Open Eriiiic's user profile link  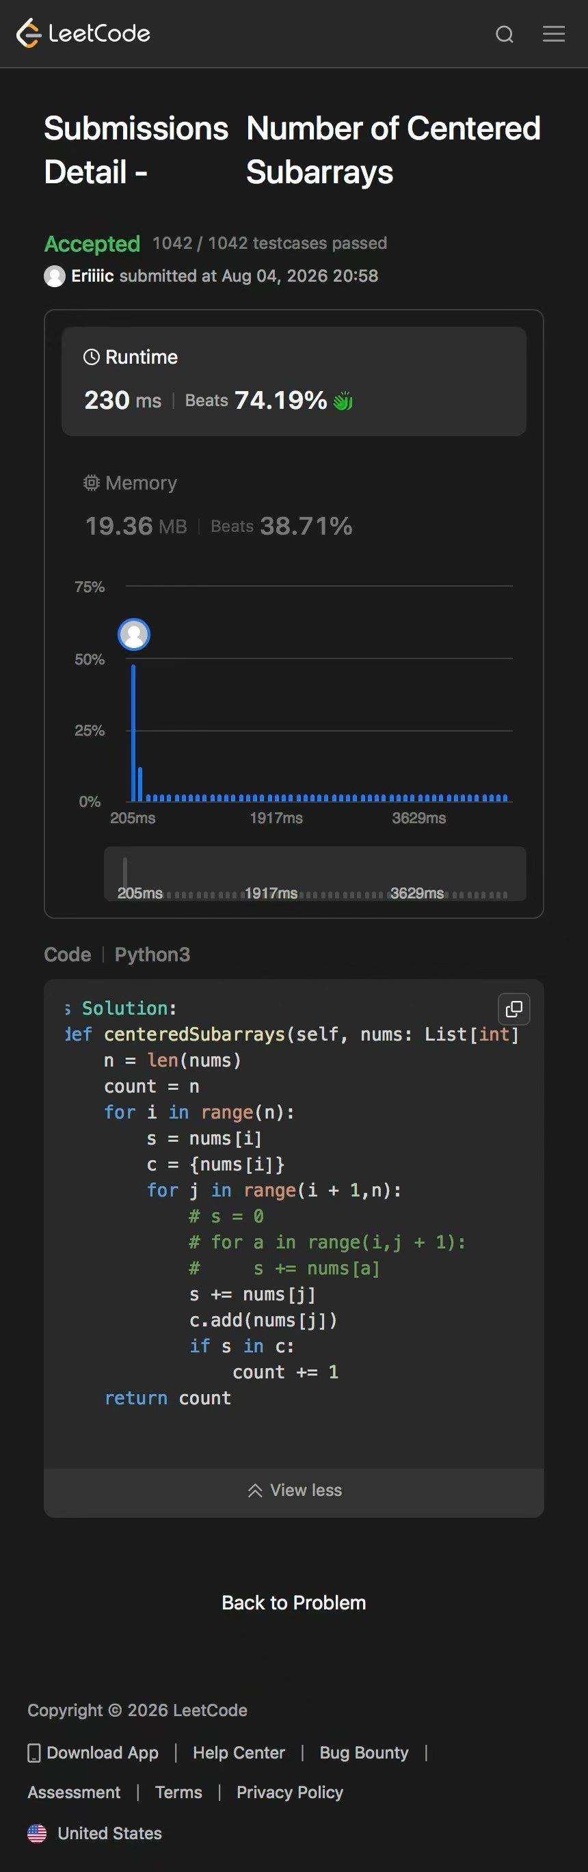(92, 276)
